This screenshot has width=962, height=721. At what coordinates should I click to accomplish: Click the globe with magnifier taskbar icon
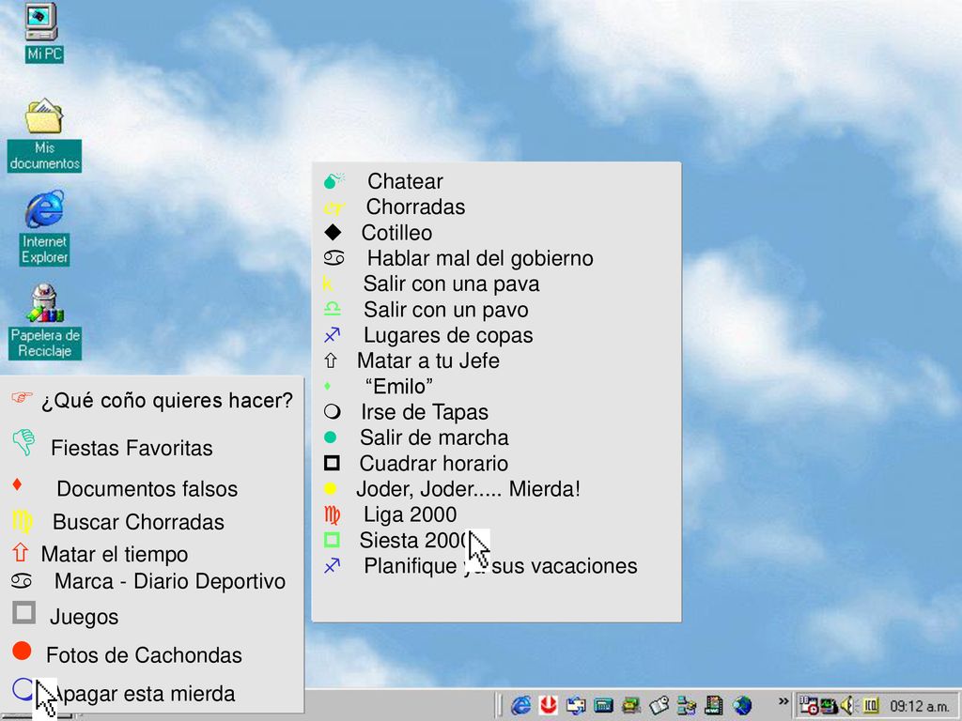[742, 706]
